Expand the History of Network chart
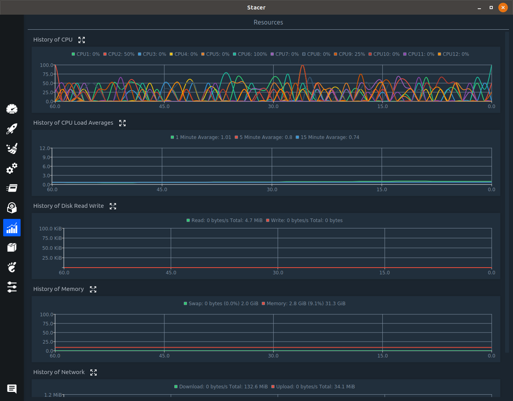 (93, 372)
